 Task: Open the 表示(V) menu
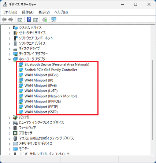[x=44, y=12]
